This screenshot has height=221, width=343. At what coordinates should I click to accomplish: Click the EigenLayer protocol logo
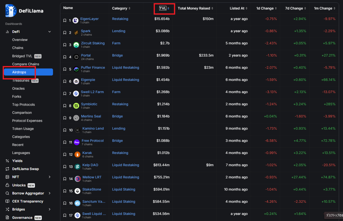click(75, 21)
